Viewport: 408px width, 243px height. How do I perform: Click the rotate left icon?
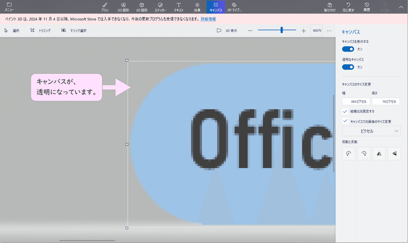click(x=348, y=153)
